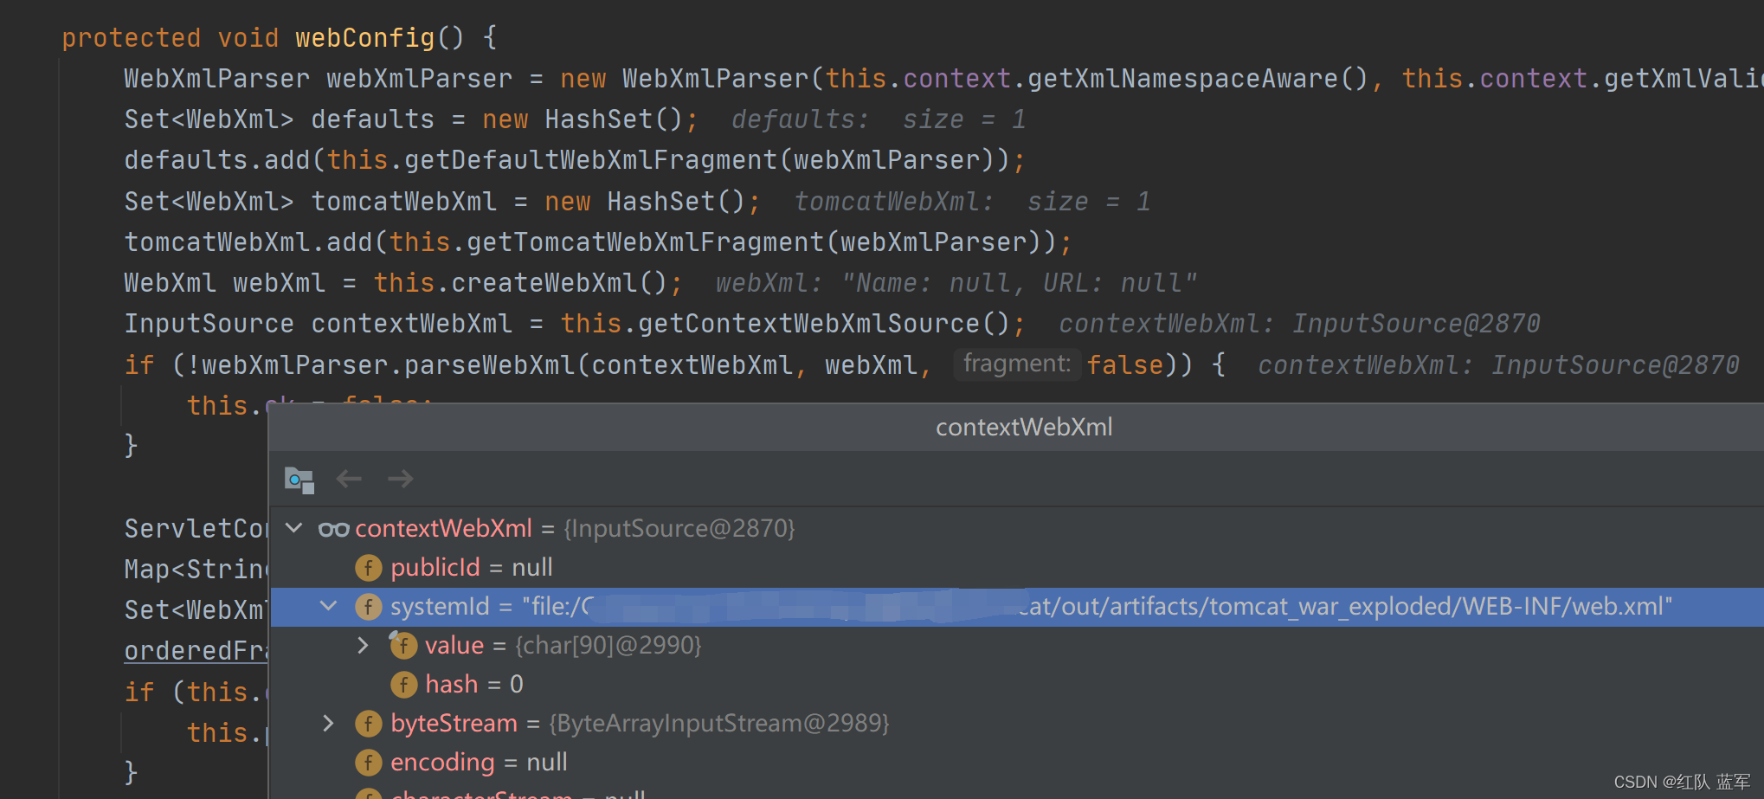1764x799 pixels.
Task: Select the hash = 0 row
Action: pyautogui.click(x=1017, y=685)
